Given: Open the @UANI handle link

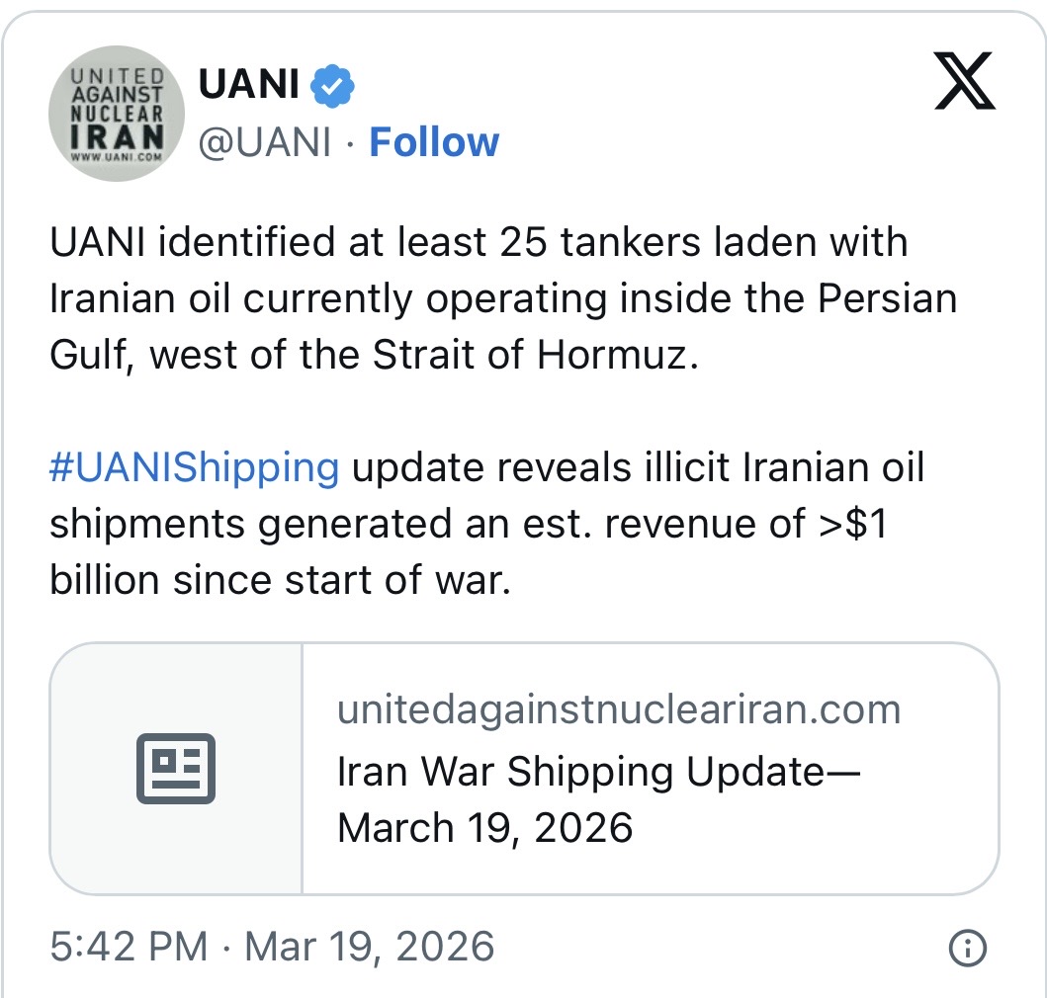Looking at the screenshot, I should tap(264, 142).
